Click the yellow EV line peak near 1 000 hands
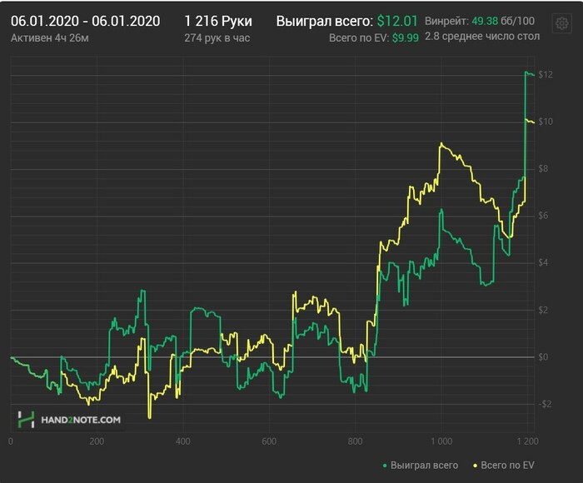 tap(441, 143)
